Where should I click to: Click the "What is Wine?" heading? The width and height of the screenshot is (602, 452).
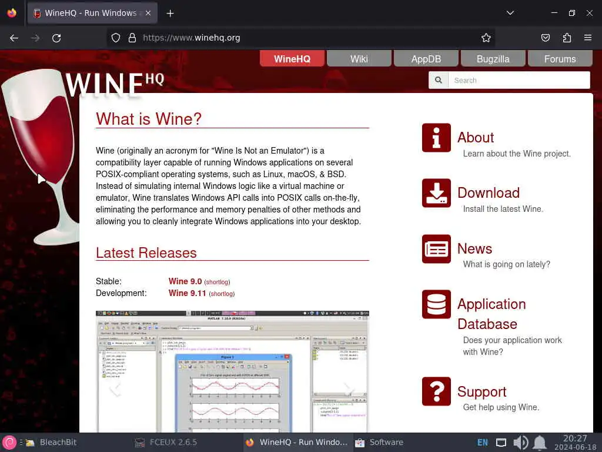pos(149,119)
